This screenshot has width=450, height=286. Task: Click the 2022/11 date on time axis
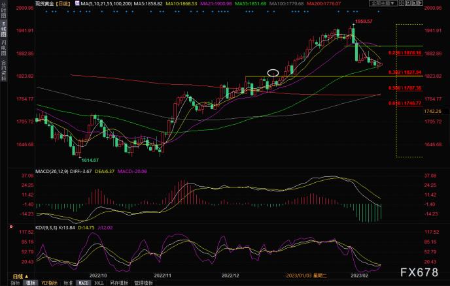(163, 276)
